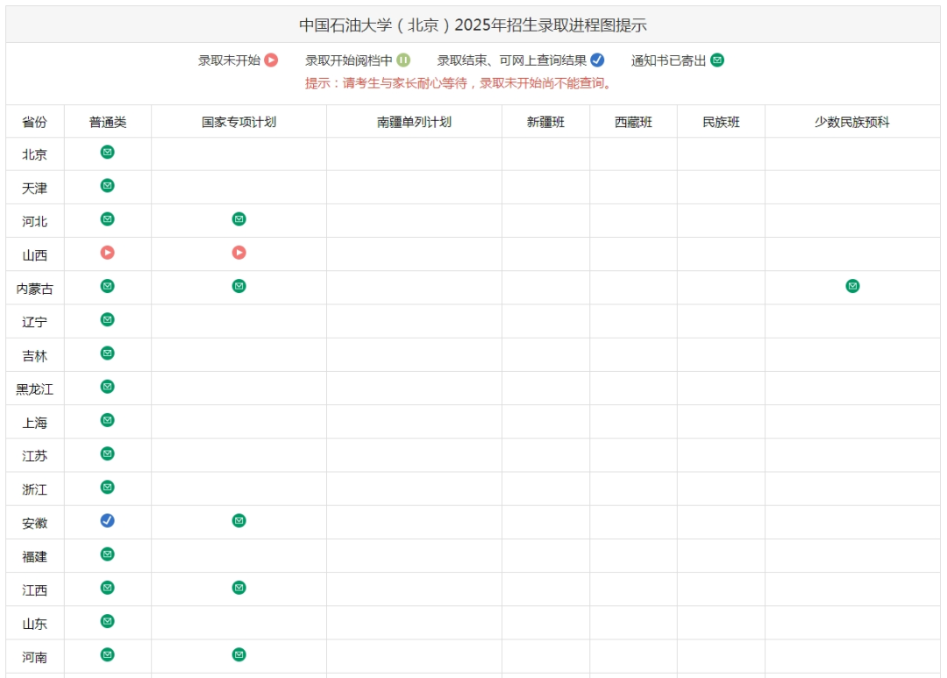The image size is (947, 678).
Task: Click the 河南 国家专项计划 mail icon
Action: (239, 654)
